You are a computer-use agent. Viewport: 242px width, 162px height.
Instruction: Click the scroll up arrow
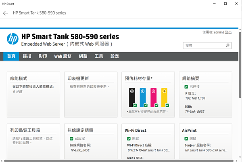(240, 29)
